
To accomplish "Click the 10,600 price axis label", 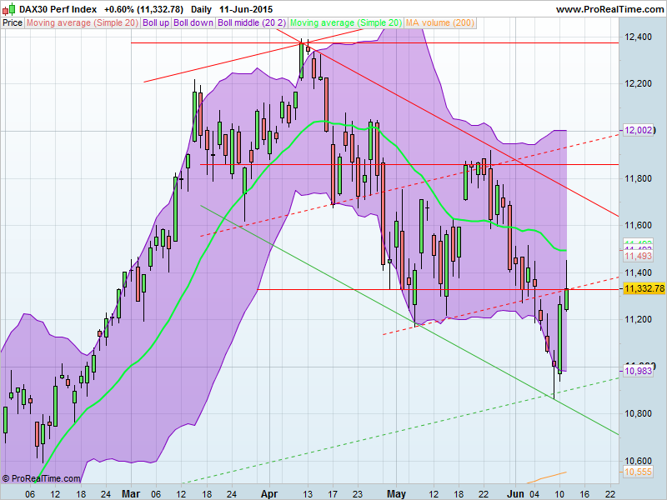I will (x=638, y=461).
